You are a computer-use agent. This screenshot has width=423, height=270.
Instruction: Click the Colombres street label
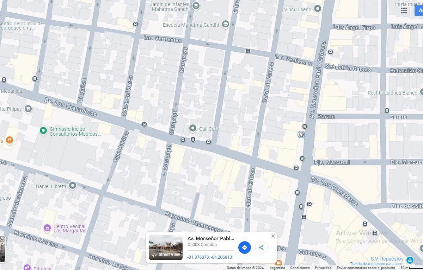[312, 254]
